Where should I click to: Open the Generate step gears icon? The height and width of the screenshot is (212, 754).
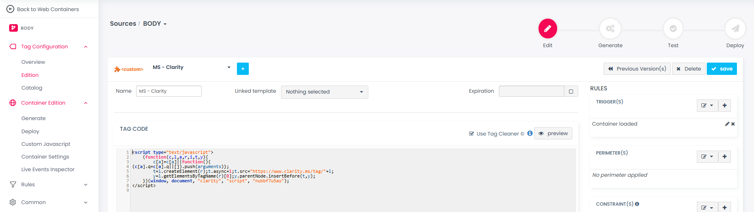coord(610,29)
